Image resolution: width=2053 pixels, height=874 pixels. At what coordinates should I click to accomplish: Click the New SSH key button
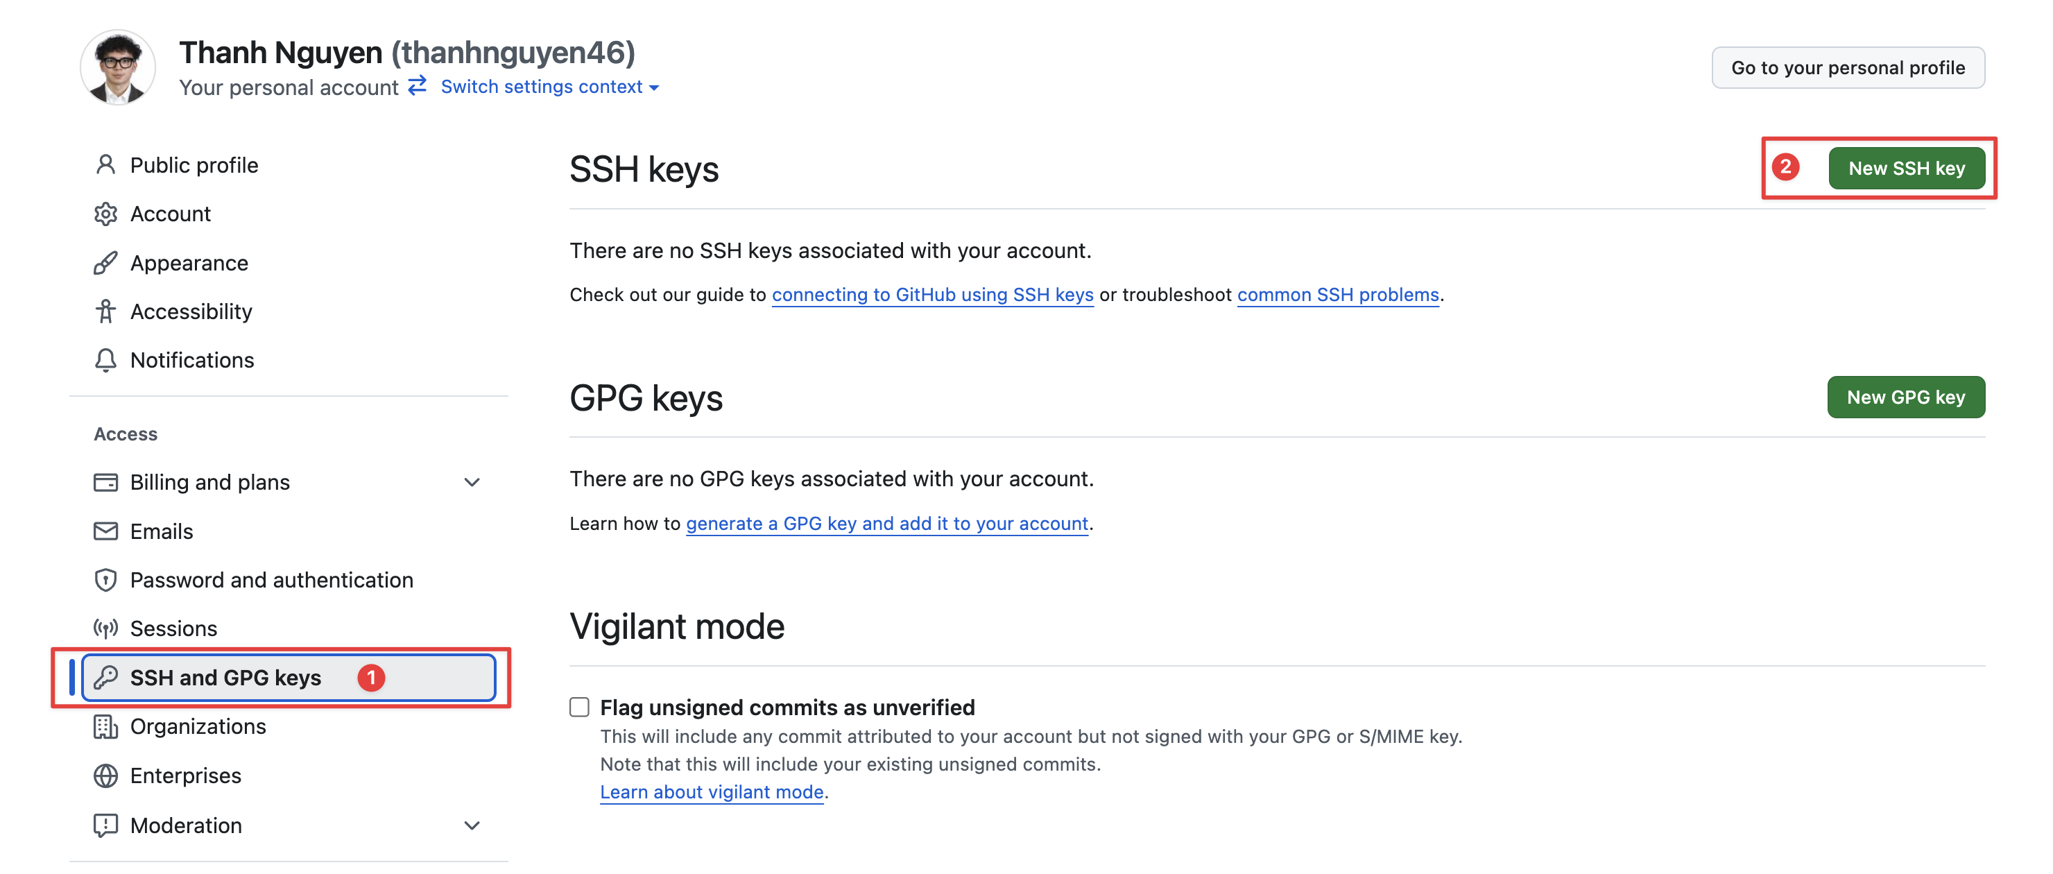[x=1905, y=169]
